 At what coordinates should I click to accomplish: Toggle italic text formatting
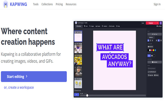[150, 40]
